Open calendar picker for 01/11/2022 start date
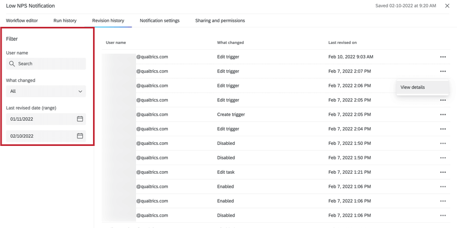Screen dimensions: 457x228 pyautogui.click(x=80, y=119)
